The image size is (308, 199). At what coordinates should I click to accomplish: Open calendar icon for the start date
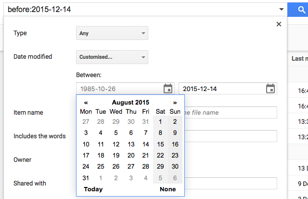click(168, 89)
